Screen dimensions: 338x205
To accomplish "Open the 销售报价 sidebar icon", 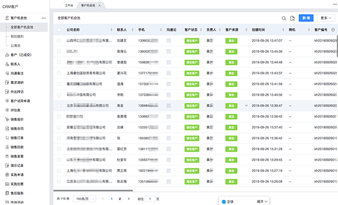I will pyautogui.click(x=7, y=119).
